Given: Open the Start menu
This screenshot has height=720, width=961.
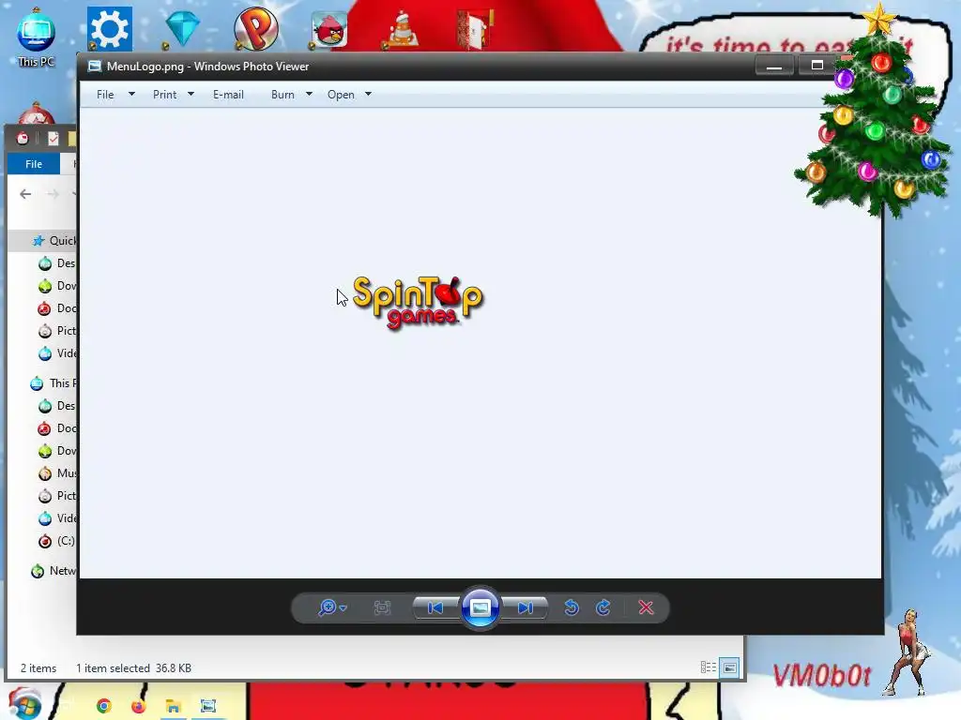Looking at the screenshot, I should tap(25, 704).
